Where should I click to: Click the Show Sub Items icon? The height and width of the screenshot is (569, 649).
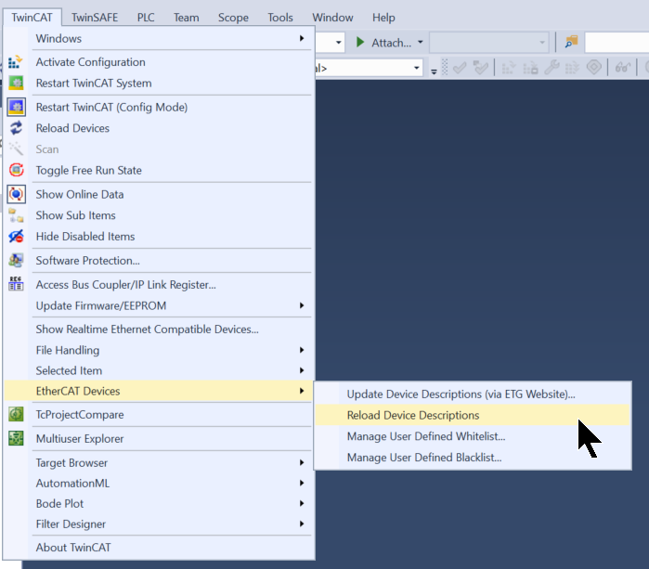coord(16,215)
